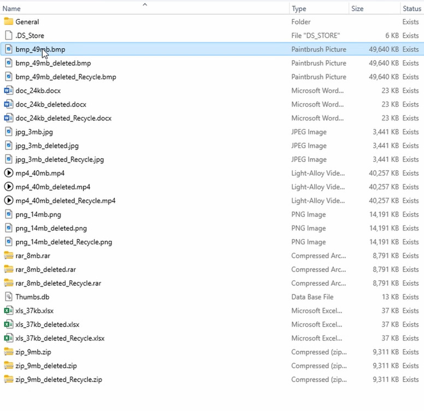424x411 pixels.
Task: Click the jpg_3mb_deleted_Recycle.jpg image icon
Action: 9,159
